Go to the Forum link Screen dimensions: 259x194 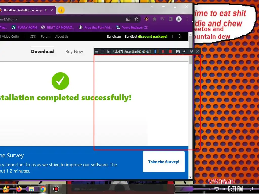click(x=46, y=36)
